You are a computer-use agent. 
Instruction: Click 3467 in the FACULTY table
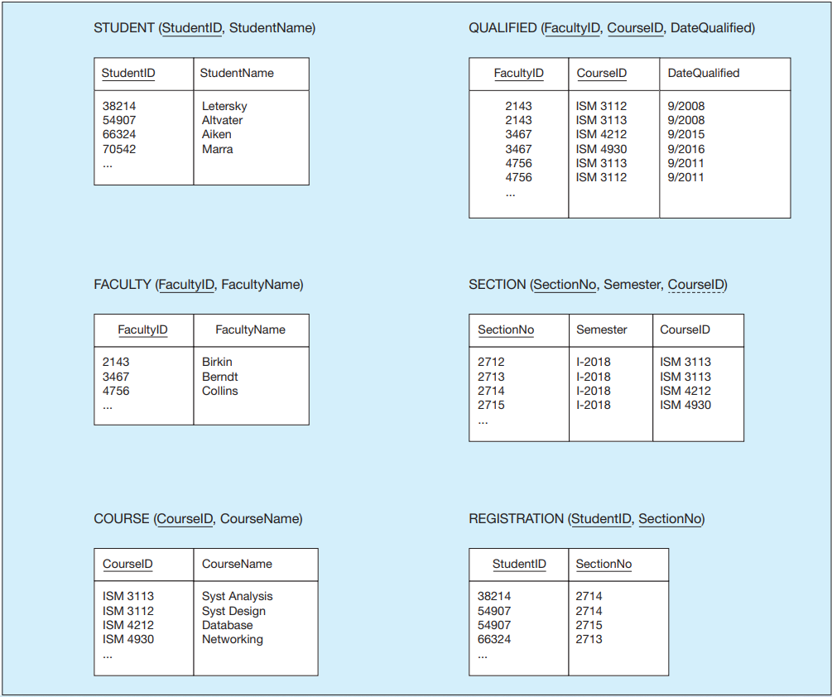click(116, 377)
